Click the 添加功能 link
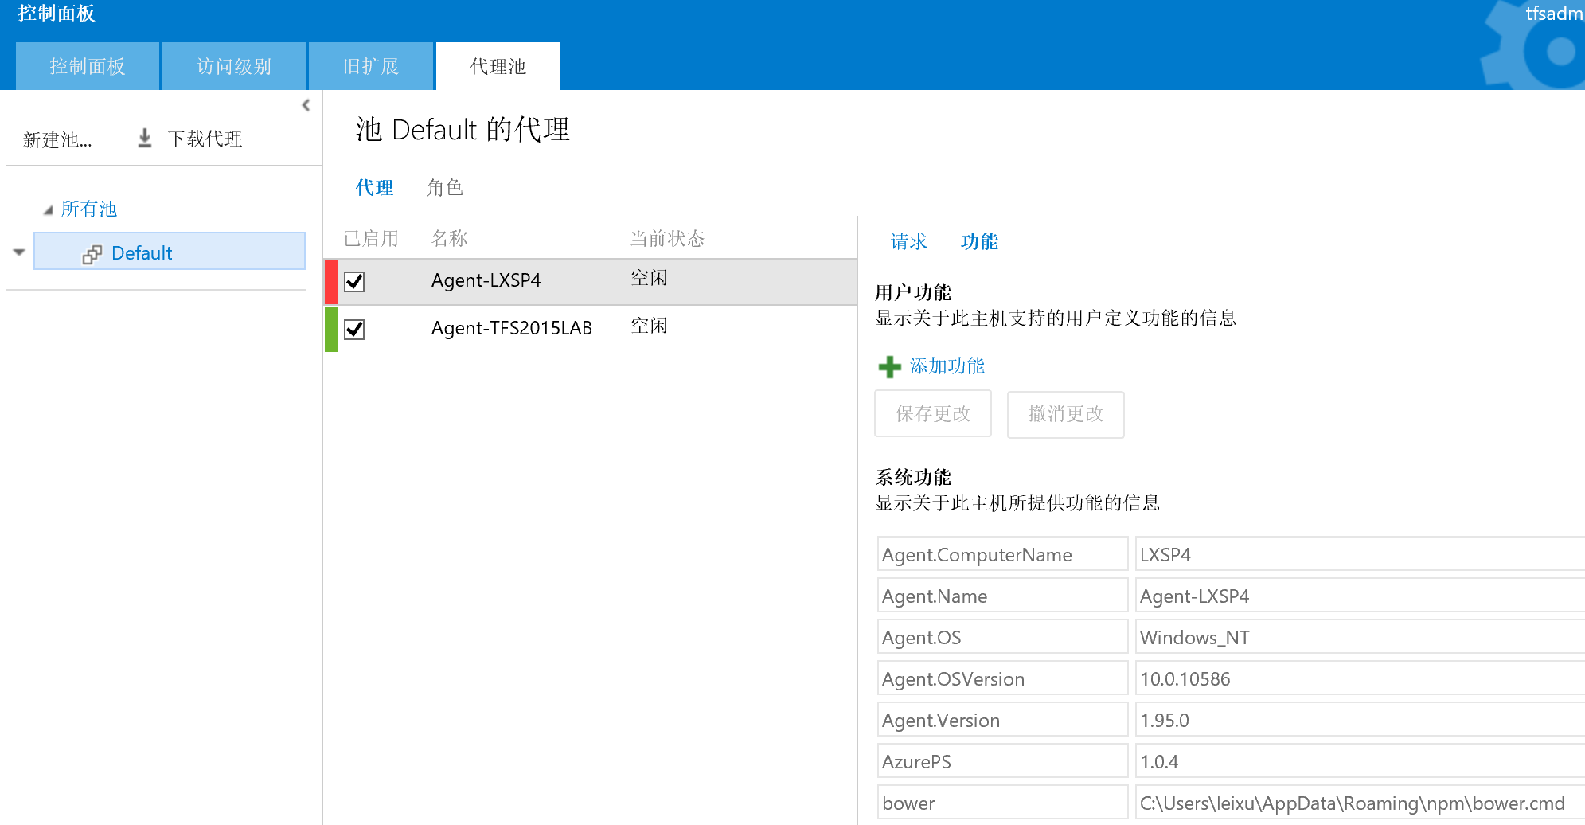The height and width of the screenshot is (825, 1585). [947, 366]
